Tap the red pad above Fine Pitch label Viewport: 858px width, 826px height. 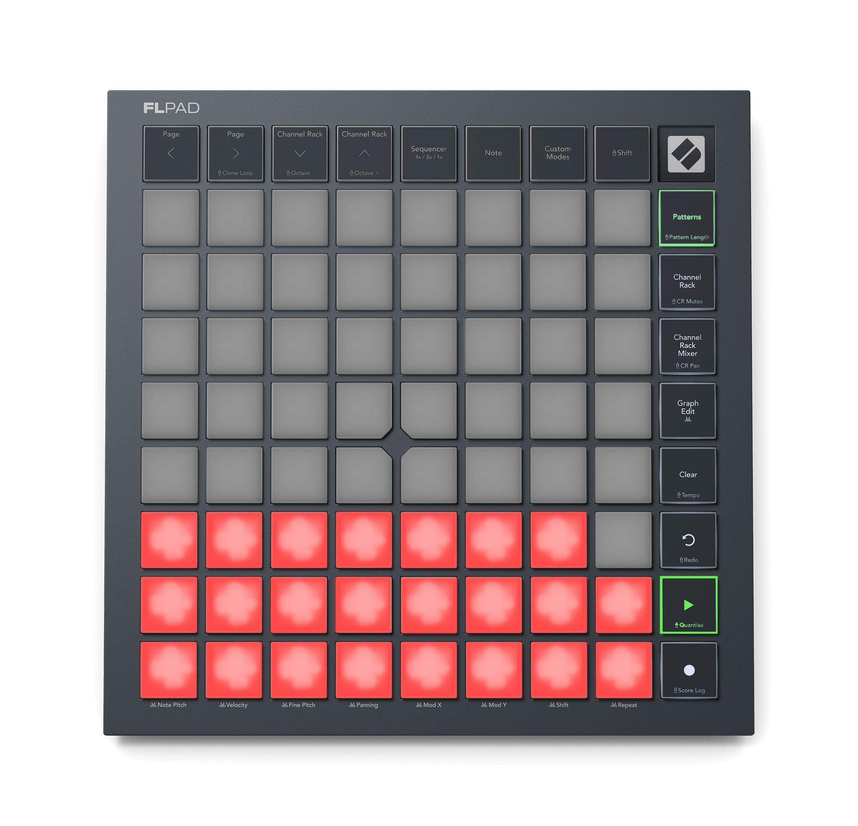coord(299,670)
